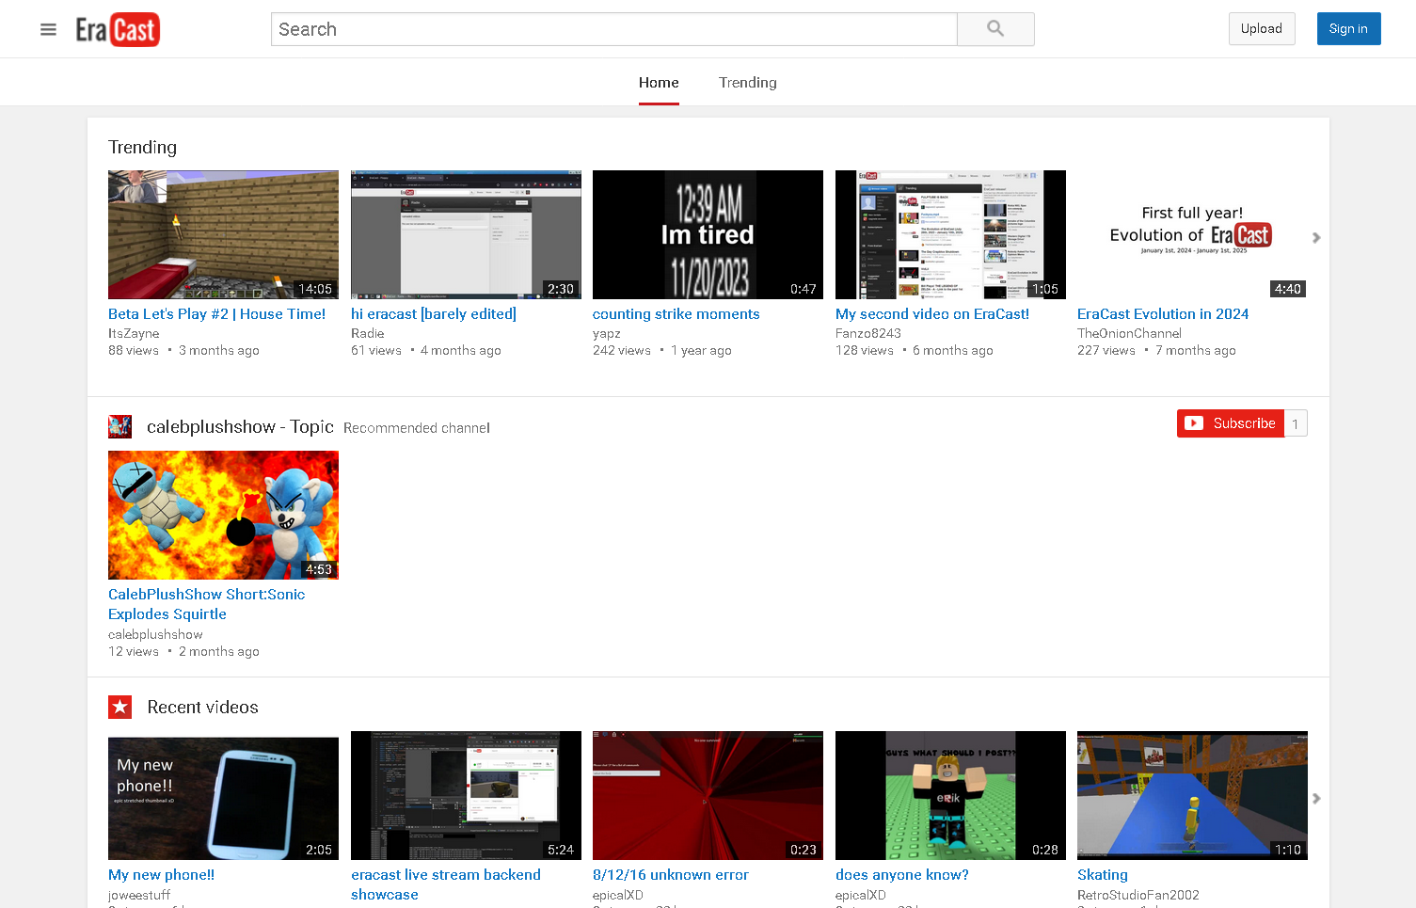Click the EraCast logo

[118, 29]
